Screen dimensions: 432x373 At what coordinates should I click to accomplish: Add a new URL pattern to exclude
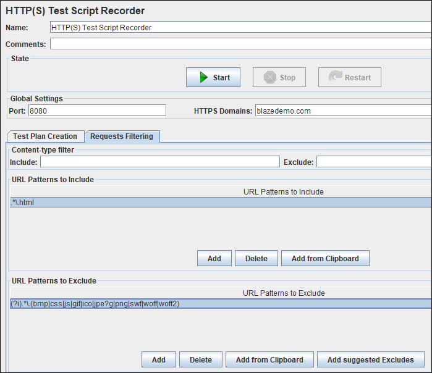click(159, 359)
